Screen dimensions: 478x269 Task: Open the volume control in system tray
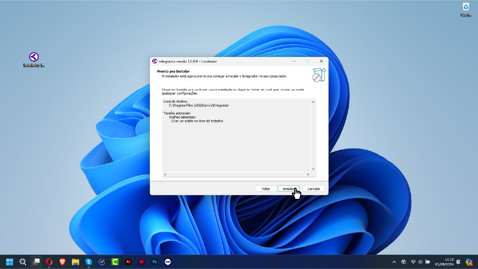pyautogui.click(x=420, y=262)
